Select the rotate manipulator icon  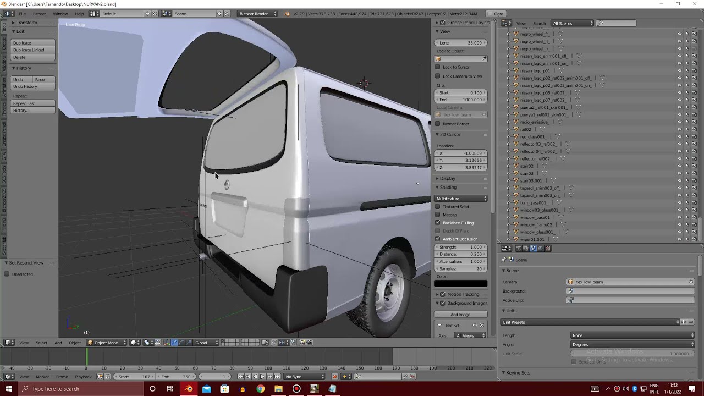tap(182, 343)
